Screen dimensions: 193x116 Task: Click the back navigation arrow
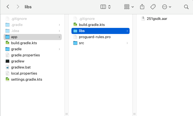(8, 7)
